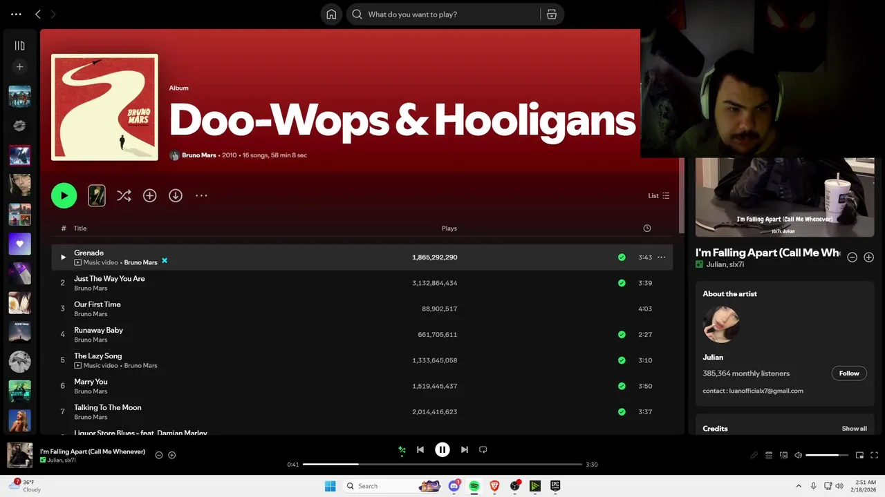The image size is (885, 497).
Task: Pause the current song
Action: (442, 449)
